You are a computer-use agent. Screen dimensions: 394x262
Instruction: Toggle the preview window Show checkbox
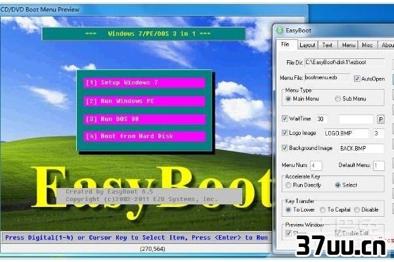288,233
